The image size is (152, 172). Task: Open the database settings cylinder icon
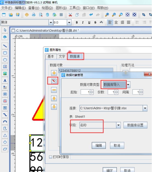point(47,15)
